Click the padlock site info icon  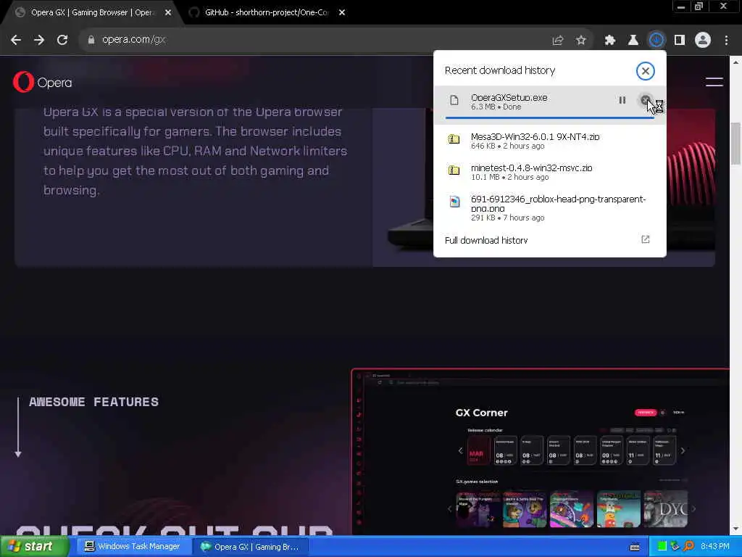91,40
